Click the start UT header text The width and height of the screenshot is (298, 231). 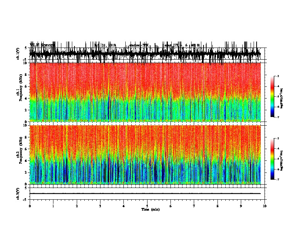(182, 45)
